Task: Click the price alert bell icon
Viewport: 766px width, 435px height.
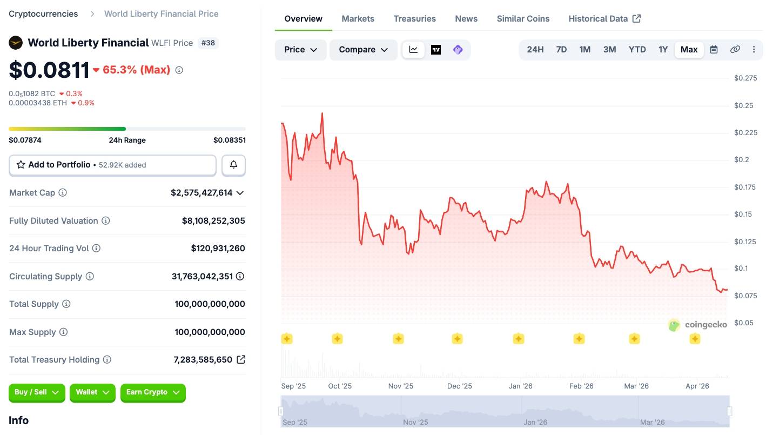Action: tap(233, 165)
